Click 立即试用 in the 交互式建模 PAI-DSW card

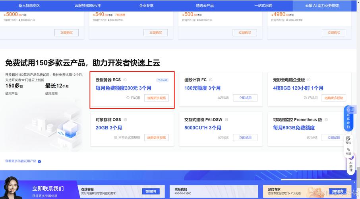point(245,138)
